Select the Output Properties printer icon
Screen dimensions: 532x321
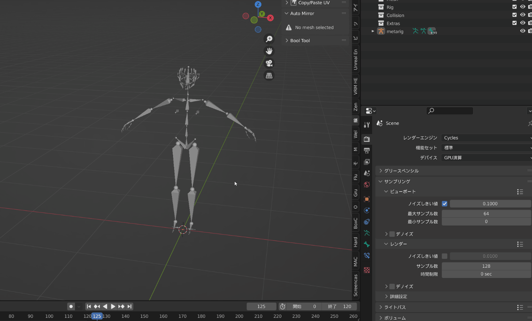pos(367,150)
